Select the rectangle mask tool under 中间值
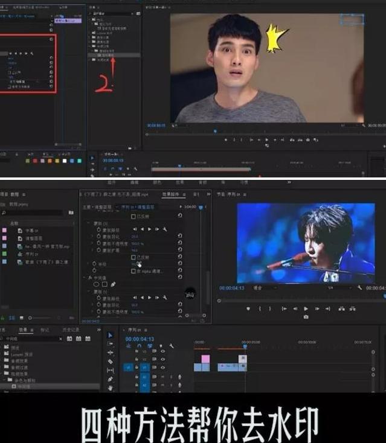386x443 pixels. [105, 284]
